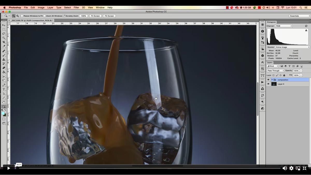Viewport: 311px width, 175px height.
Task: Enable Zoom All Windows checkbox
Action: [45, 16]
